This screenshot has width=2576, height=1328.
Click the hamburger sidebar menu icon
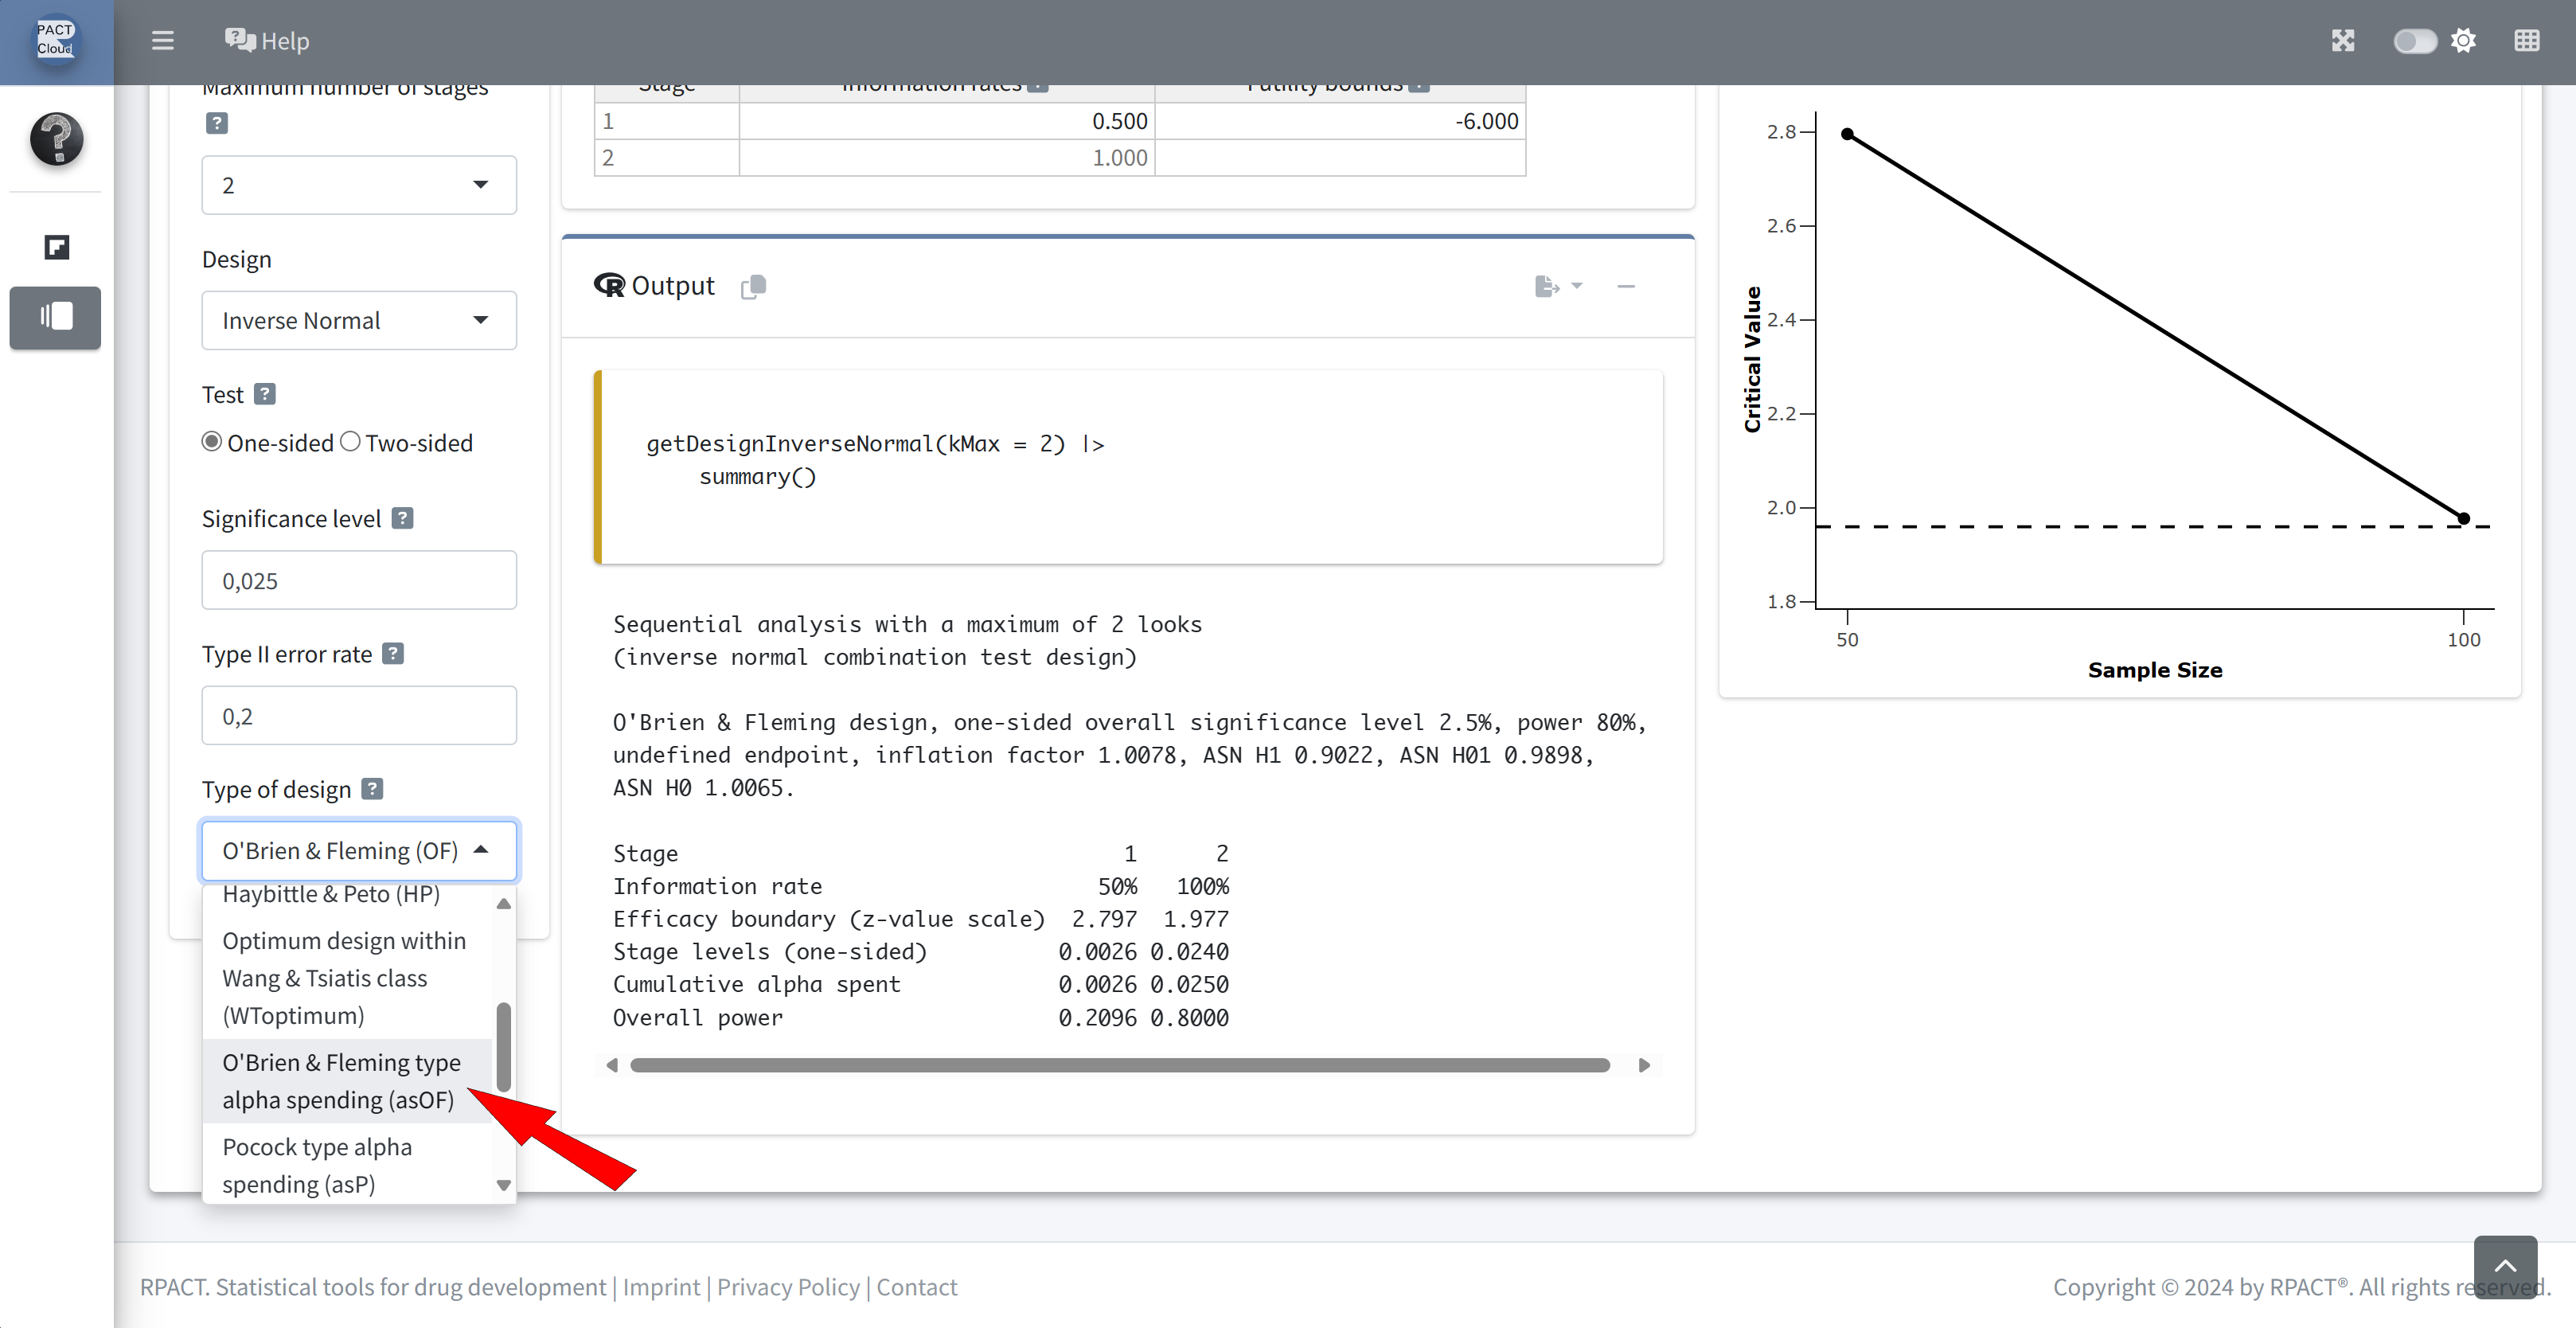click(162, 41)
